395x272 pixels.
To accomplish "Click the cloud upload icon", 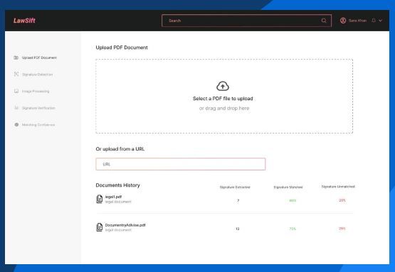I will (x=223, y=86).
